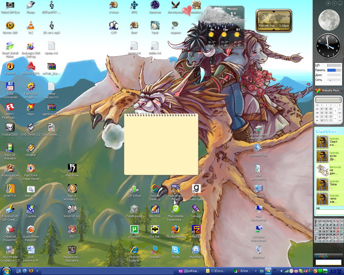344x275 pixels.
Task: Launch Google Desktop shortcut
Action: pos(155,192)
